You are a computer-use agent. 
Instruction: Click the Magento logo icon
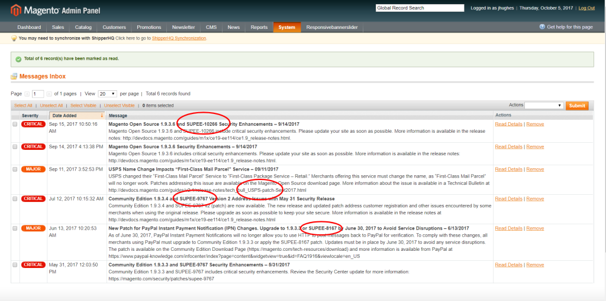[16, 11]
